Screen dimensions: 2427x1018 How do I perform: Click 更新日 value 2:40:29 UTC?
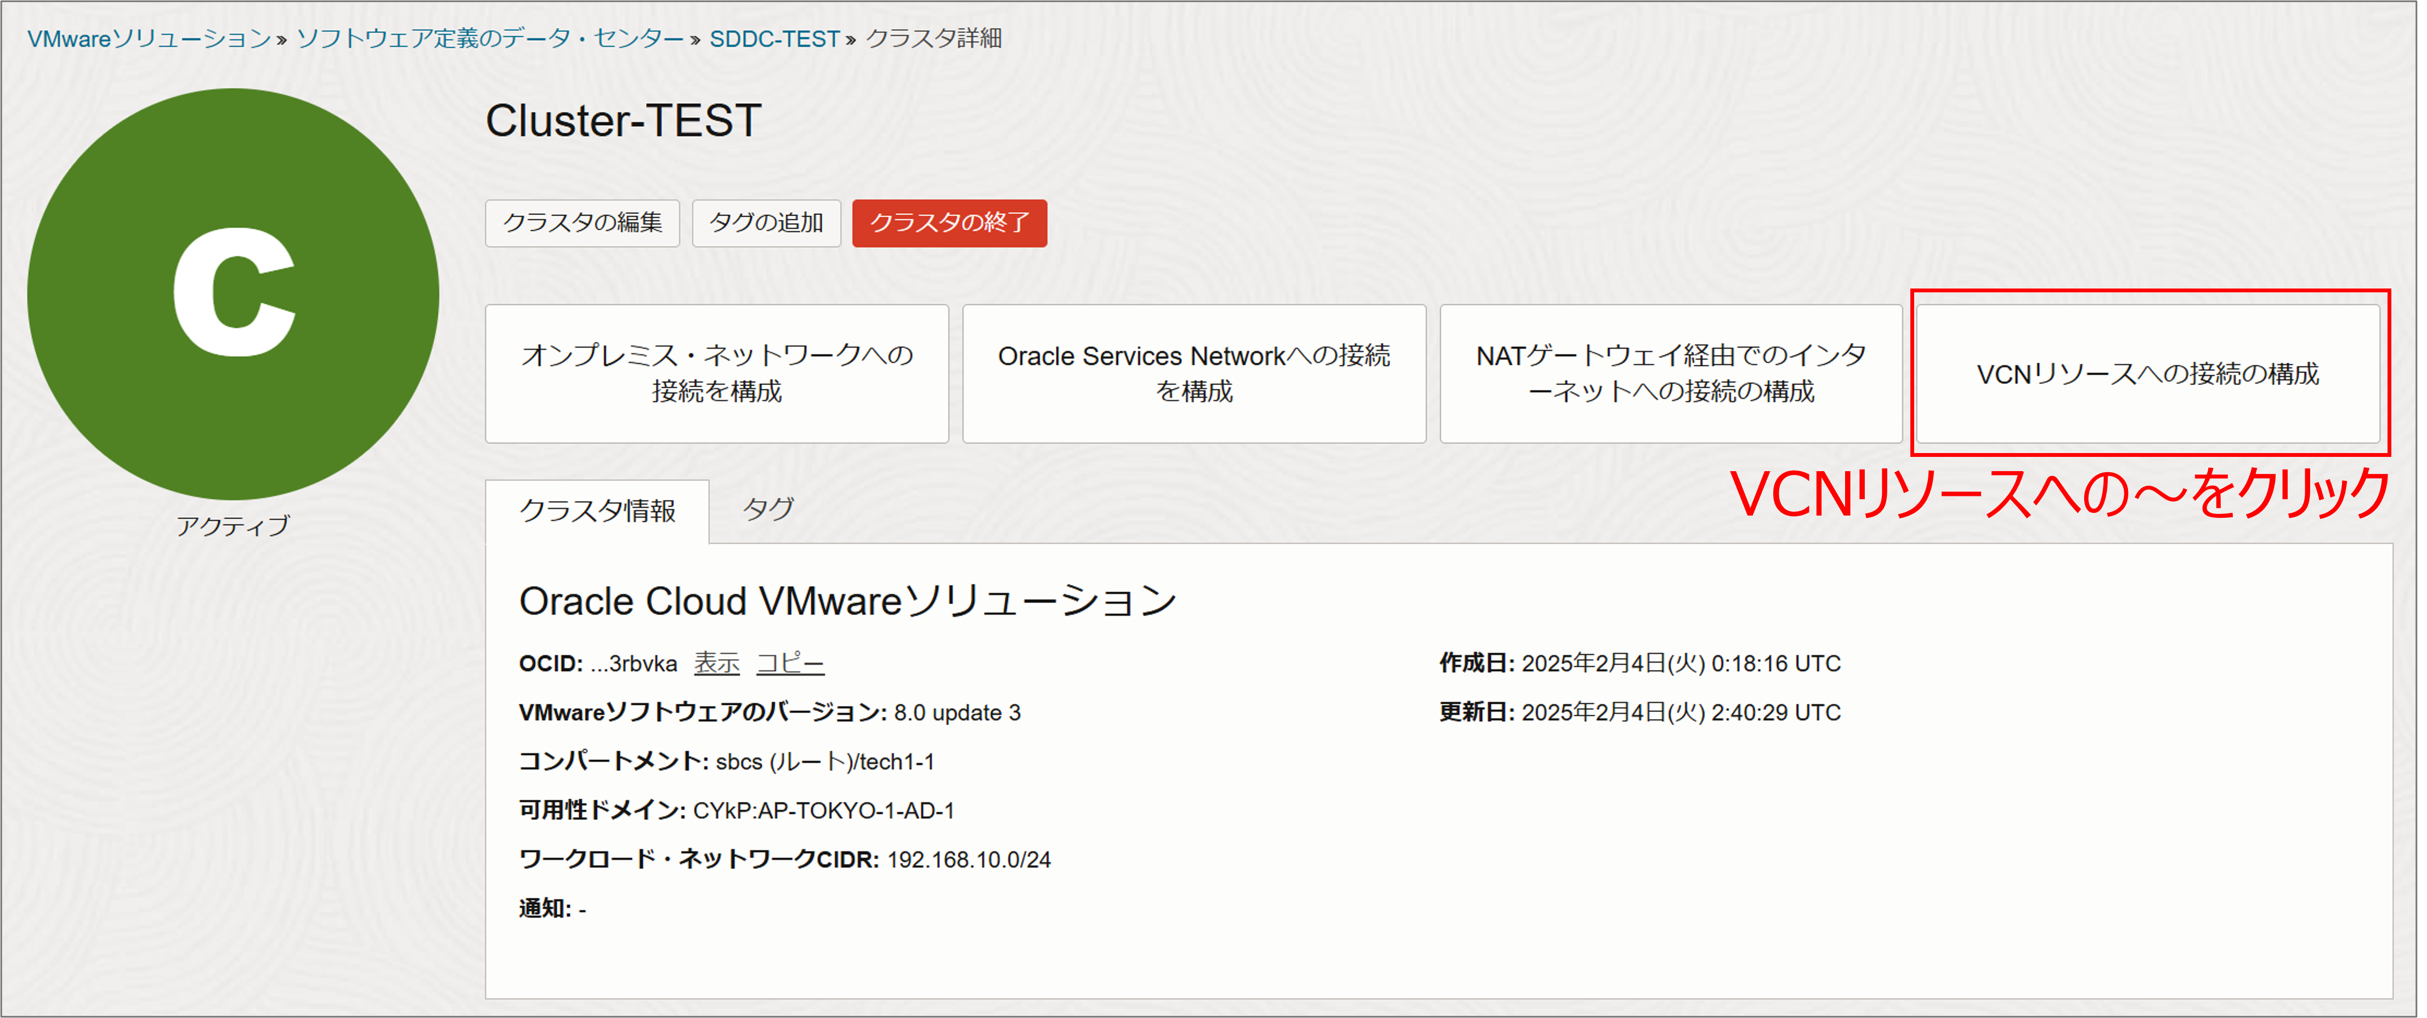pyautogui.click(x=1681, y=712)
